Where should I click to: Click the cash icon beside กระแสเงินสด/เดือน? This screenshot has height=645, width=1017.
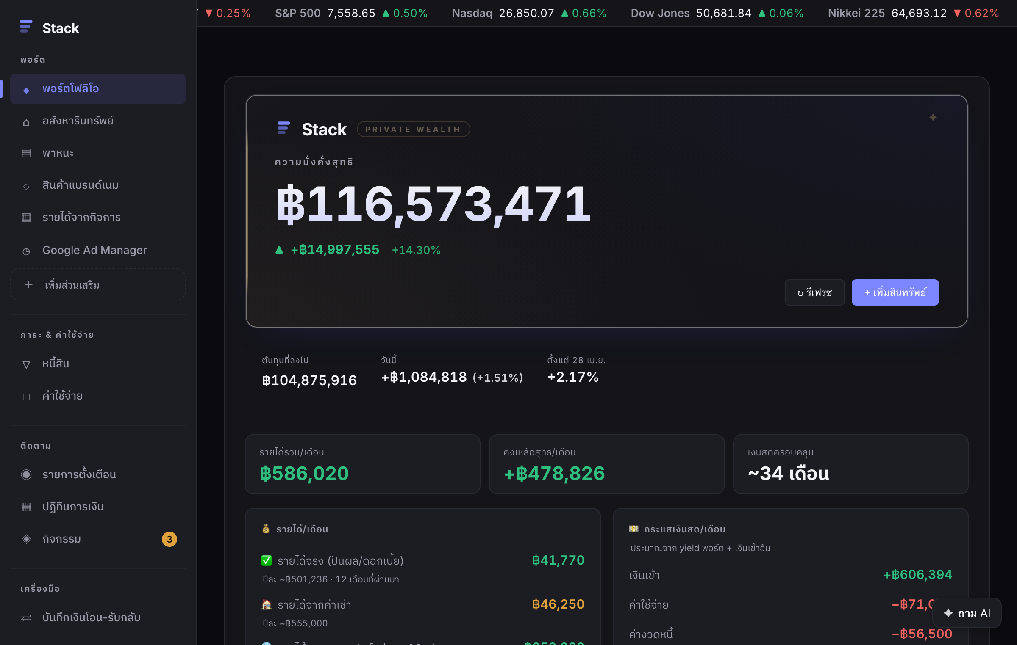point(634,529)
